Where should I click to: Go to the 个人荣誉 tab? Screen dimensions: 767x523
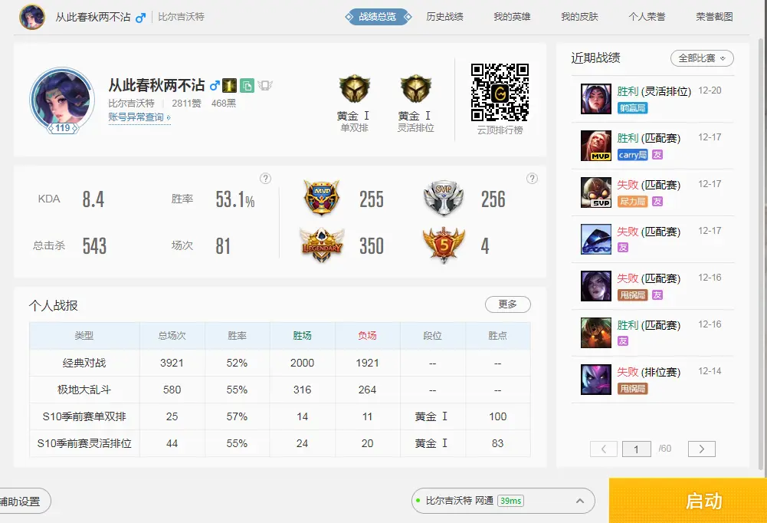point(647,17)
